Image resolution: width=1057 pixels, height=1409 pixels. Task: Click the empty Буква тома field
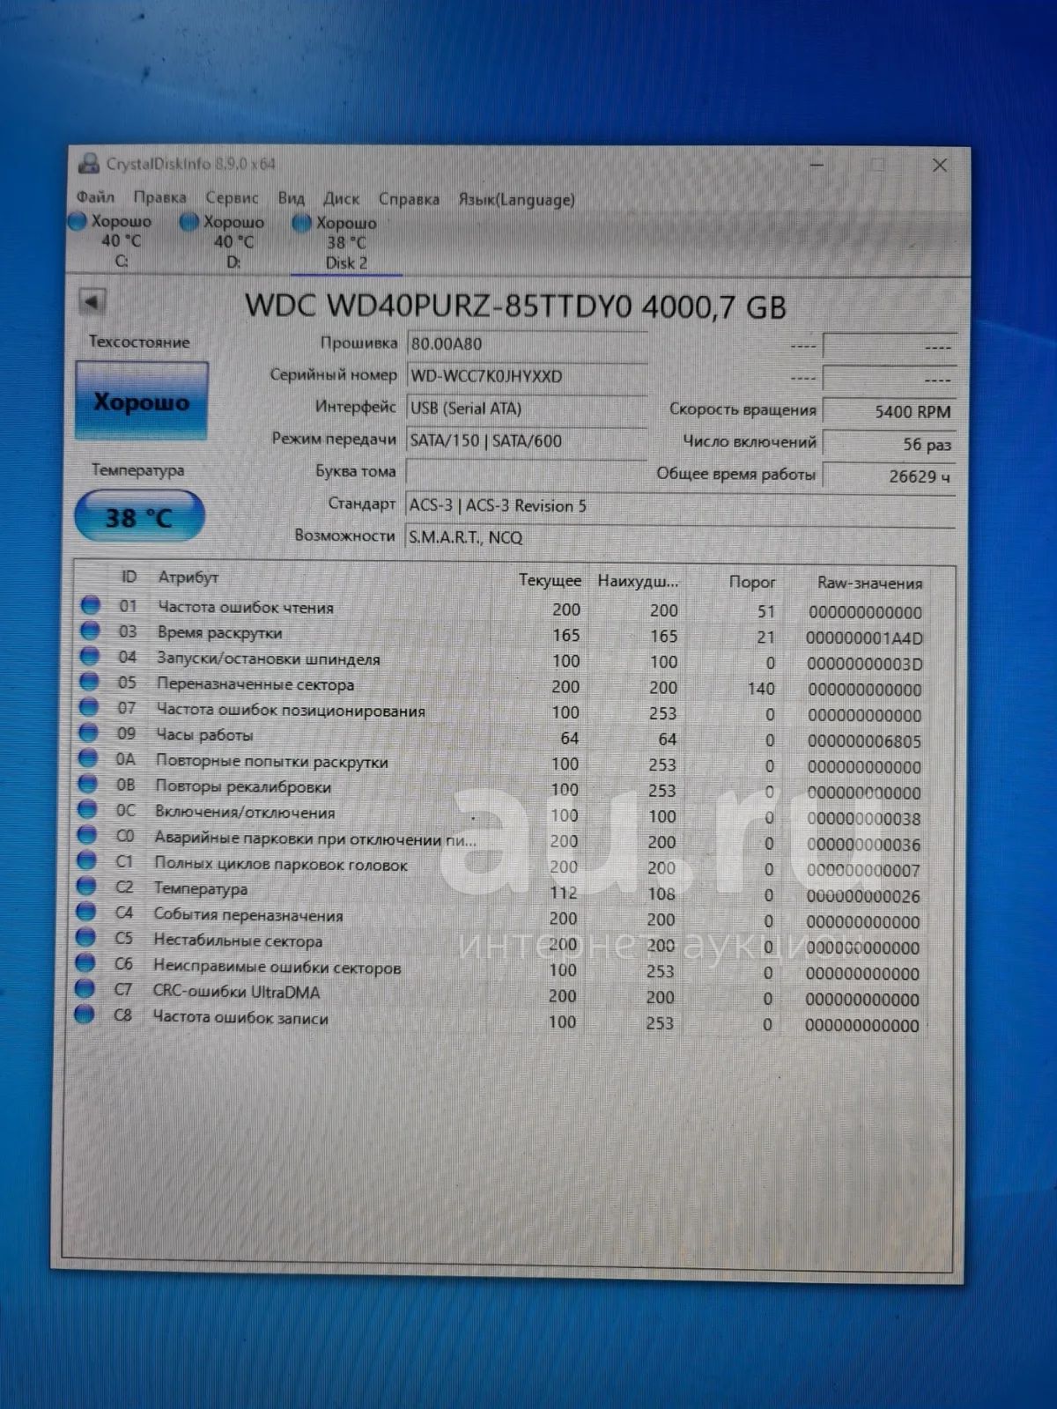pos(527,473)
